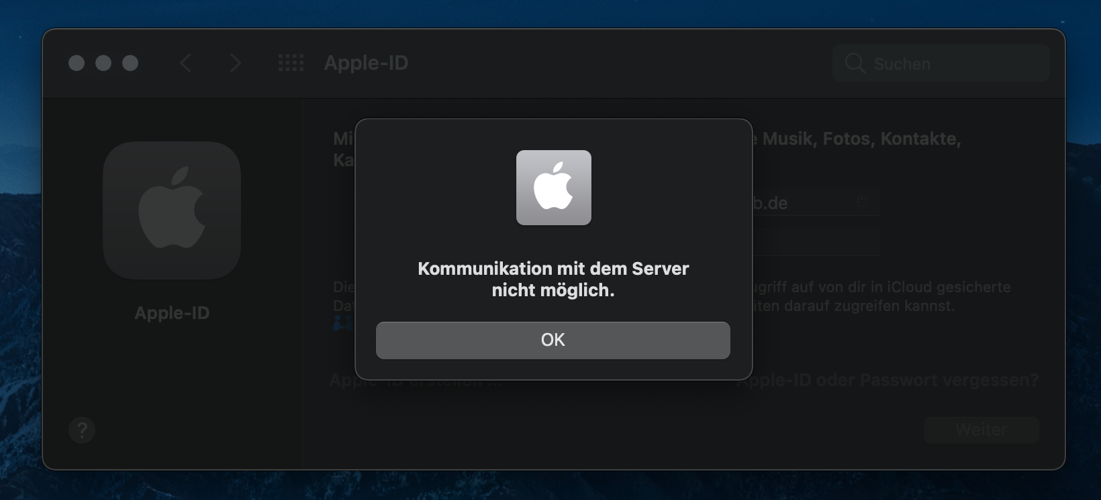
Task: Click the Apple-ID email field ending in .de
Action: tap(815, 202)
